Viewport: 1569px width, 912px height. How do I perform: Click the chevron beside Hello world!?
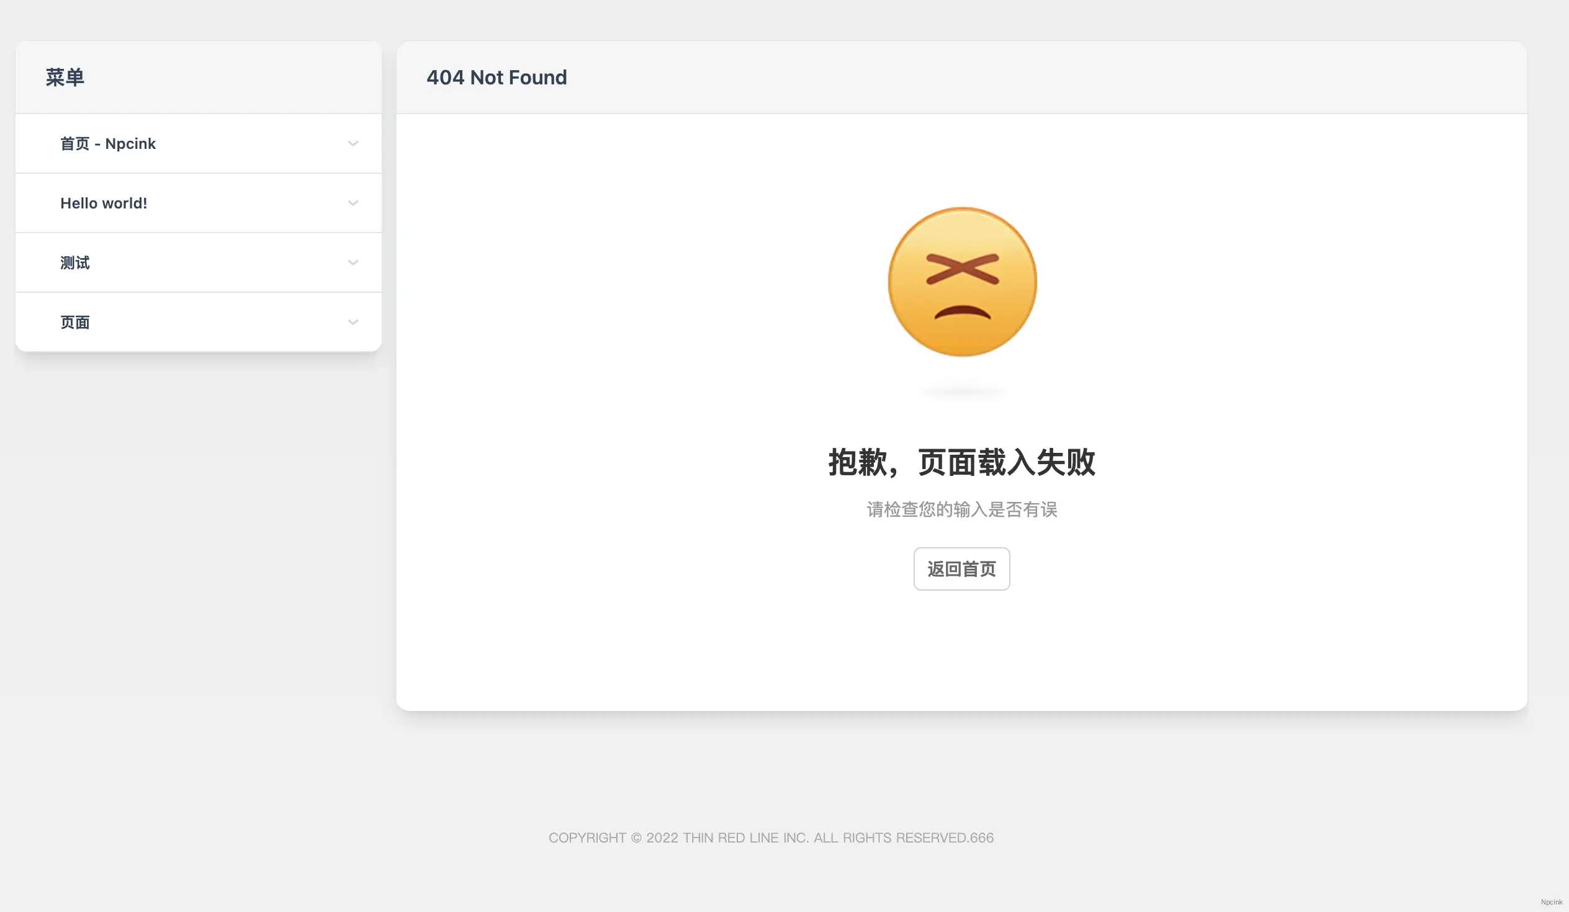pos(353,203)
